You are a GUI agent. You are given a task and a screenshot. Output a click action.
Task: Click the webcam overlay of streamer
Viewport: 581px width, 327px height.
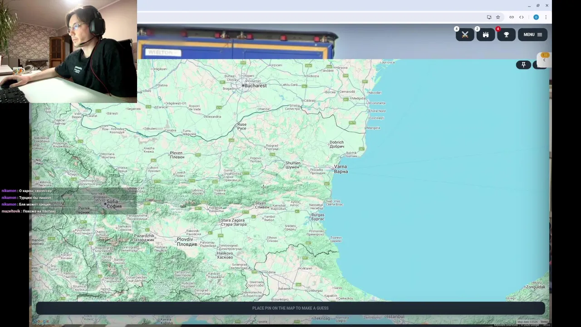69,51
